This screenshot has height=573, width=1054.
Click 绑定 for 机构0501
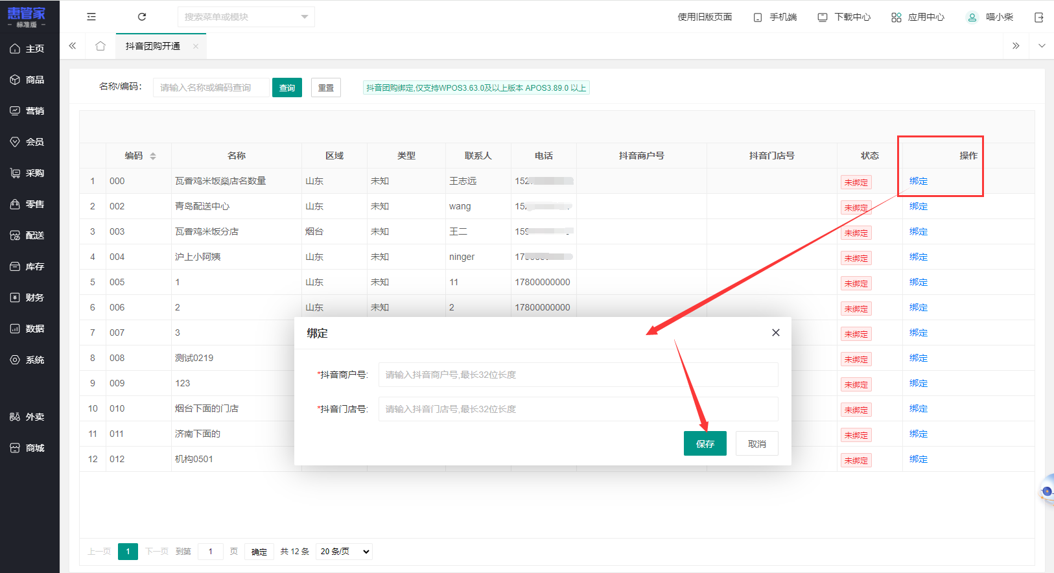coord(919,459)
